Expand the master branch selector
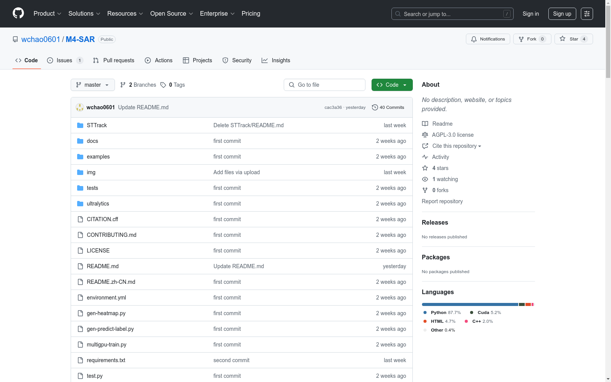Viewport: 611px width, 382px height. pos(92,85)
